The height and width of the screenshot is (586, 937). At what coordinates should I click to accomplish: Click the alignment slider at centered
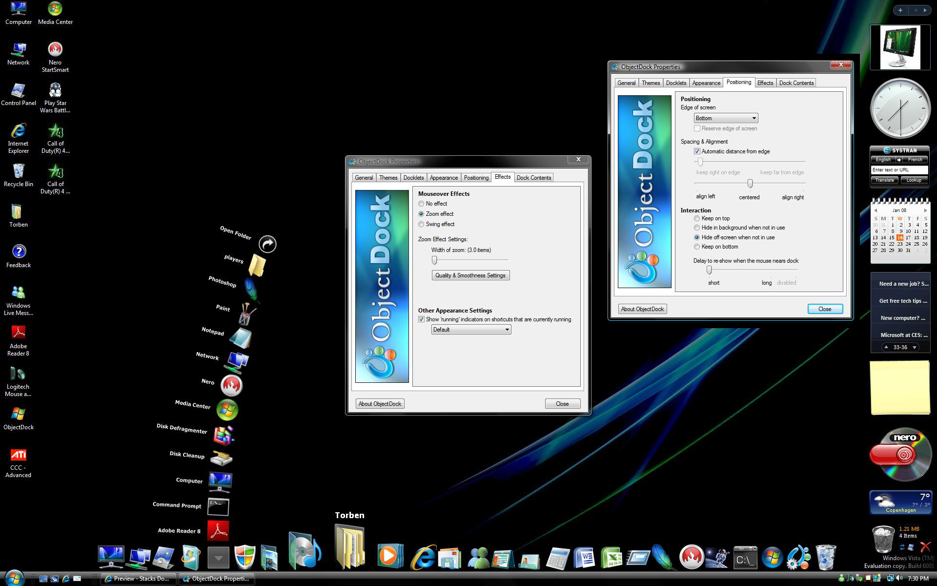click(750, 184)
